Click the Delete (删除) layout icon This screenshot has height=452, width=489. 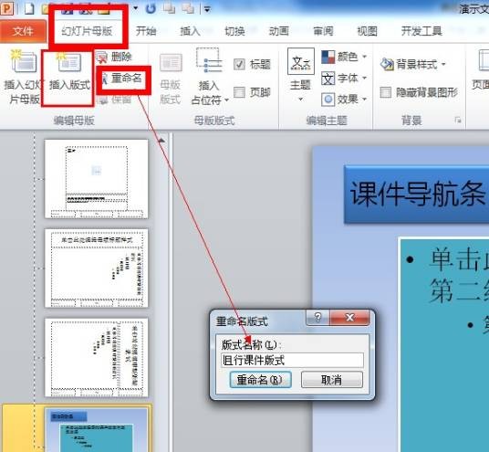point(101,58)
